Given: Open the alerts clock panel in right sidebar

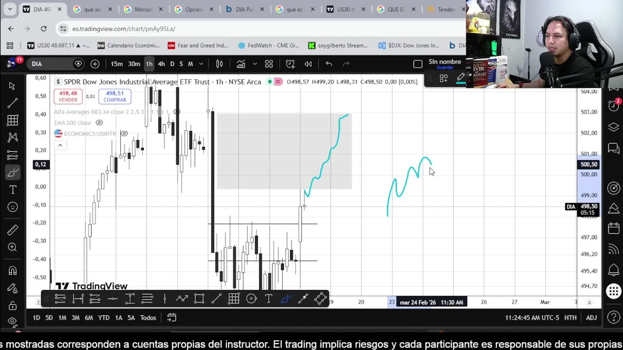Looking at the screenshot, I should pos(614,106).
